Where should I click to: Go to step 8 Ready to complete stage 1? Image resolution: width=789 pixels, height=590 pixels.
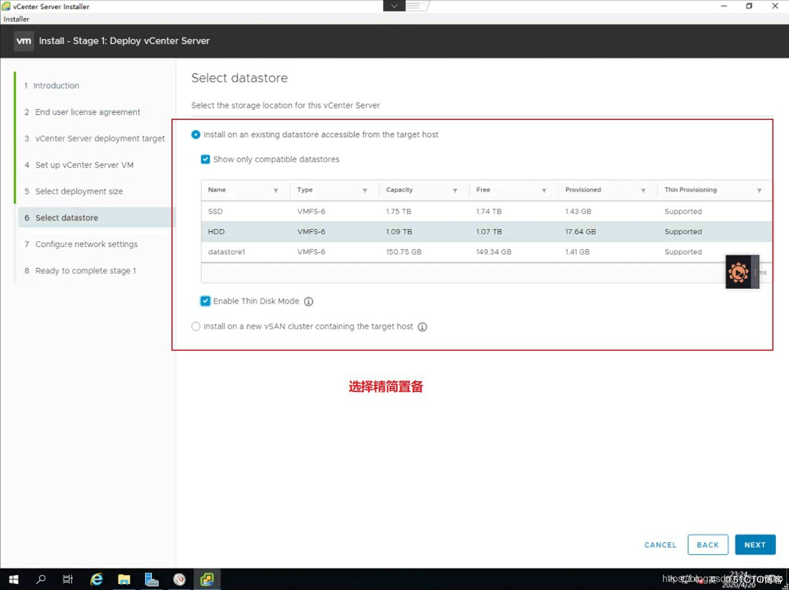tap(80, 271)
